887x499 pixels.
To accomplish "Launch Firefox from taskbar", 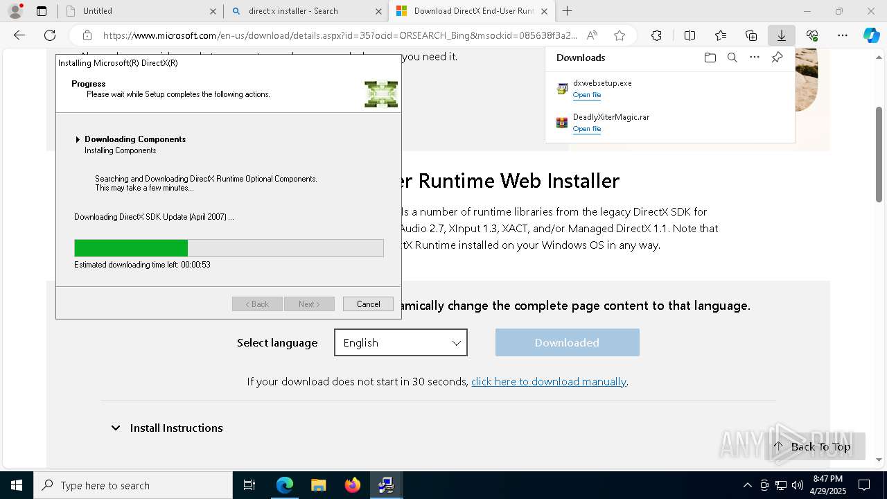I will pyautogui.click(x=352, y=485).
